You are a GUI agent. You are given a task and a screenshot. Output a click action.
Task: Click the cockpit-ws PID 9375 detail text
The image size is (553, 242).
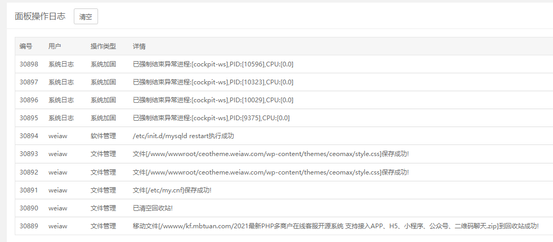point(211,118)
